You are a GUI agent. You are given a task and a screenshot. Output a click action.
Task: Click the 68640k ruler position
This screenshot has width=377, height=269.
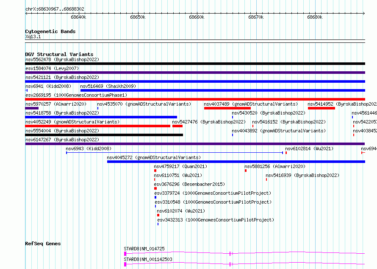[78, 17]
